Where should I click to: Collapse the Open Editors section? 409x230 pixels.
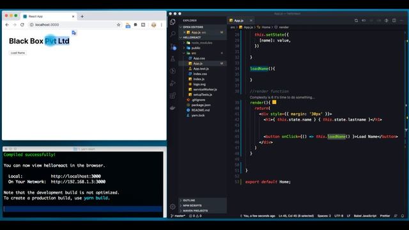203,27
